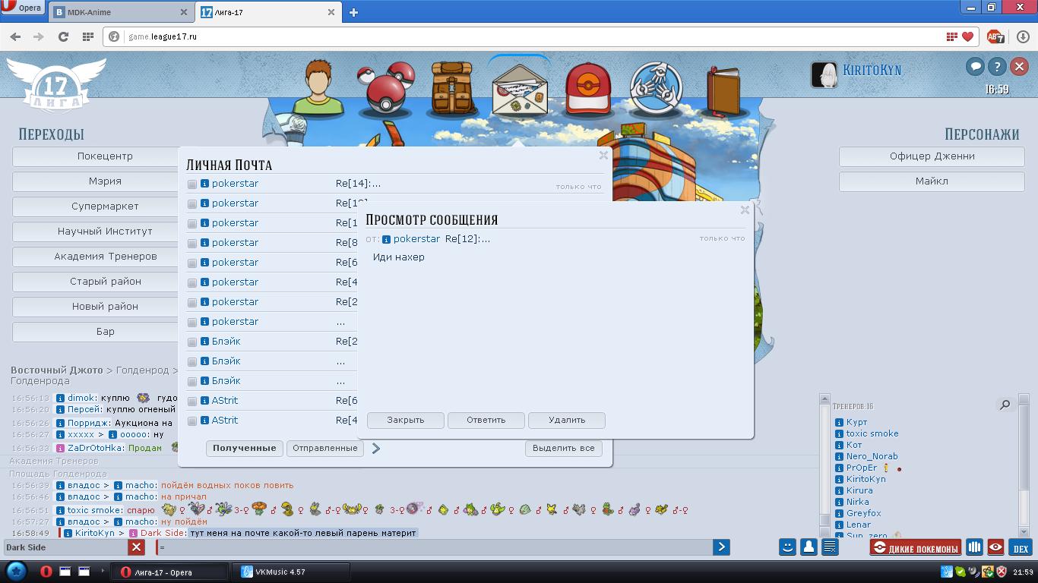
Task: Open the speech bubble icon in header
Action: tap(975, 67)
